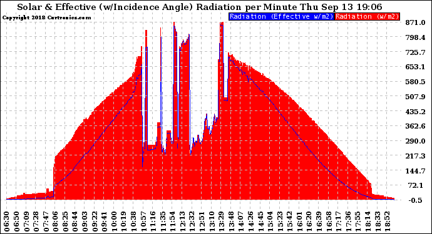Click the 871.0 y-axis value
The width and height of the screenshot is (432, 234).
[415, 22]
